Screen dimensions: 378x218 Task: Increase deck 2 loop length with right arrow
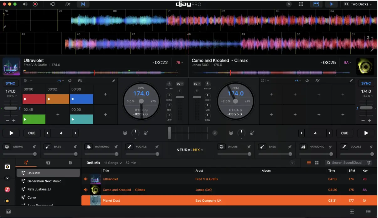point(329,133)
